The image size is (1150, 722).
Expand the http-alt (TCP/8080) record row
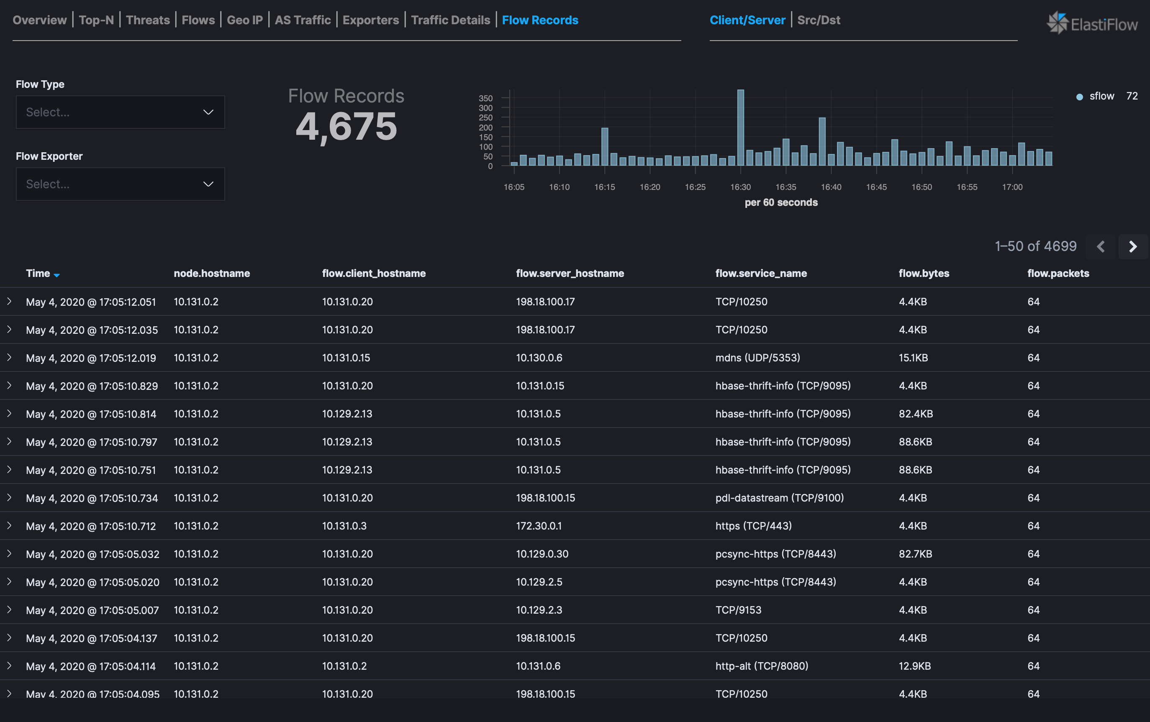click(x=9, y=666)
